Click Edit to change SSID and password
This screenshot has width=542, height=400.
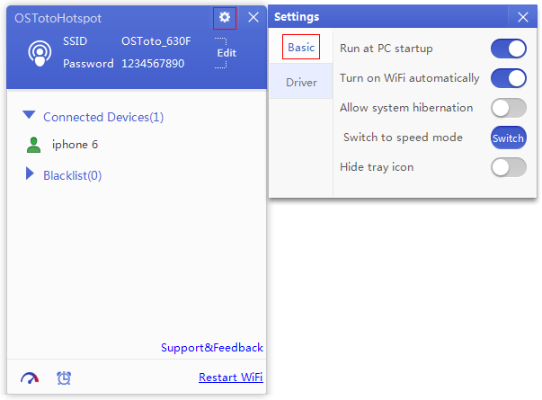pyautogui.click(x=227, y=53)
